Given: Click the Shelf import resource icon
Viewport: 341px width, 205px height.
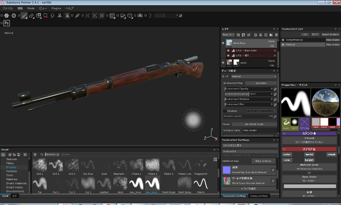Looking at the screenshot, I should click(x=25, y=155).
